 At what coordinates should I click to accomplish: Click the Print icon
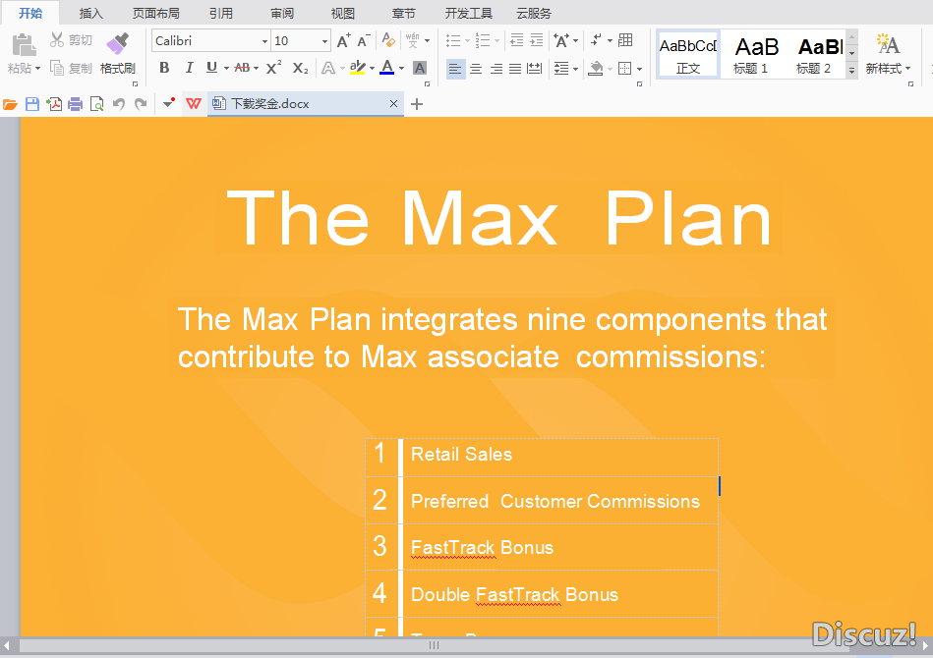coord(75,105)
